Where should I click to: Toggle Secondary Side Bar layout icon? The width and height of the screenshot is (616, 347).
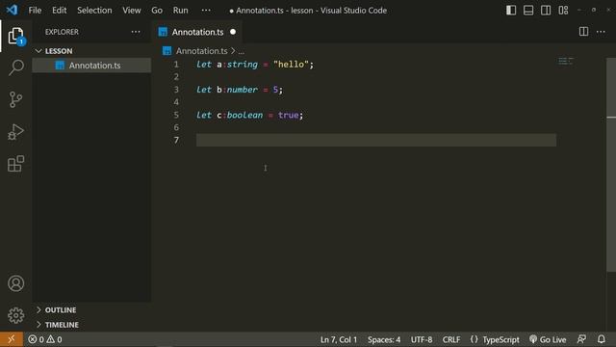[546, 11]
